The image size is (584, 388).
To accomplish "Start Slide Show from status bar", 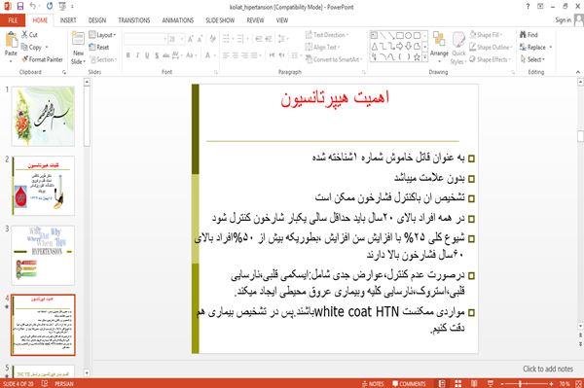I will (x=491, y=383).
